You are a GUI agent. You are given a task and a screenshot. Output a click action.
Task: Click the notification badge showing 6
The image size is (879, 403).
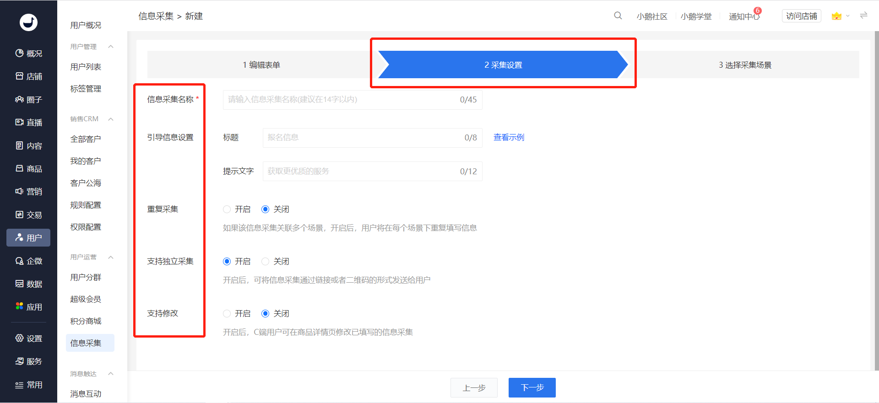[758, 11]
